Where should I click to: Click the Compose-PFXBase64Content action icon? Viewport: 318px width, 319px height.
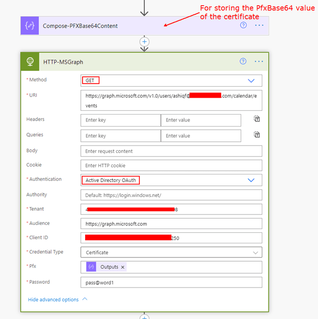30,26
